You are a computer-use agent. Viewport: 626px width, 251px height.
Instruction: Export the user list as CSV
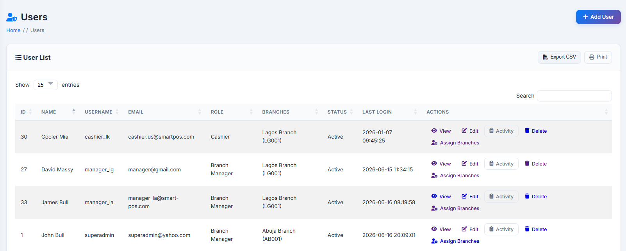click(x=559, y=57)
